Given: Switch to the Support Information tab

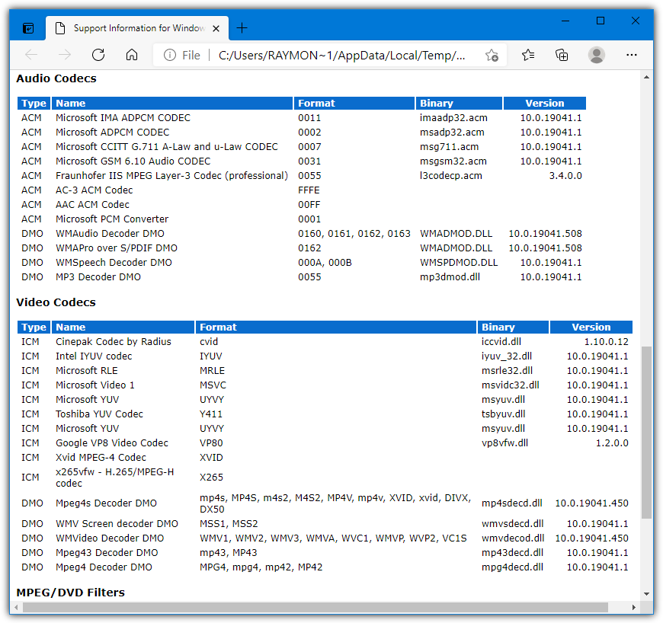Looking at the screenshot, I should coord(137,27).
